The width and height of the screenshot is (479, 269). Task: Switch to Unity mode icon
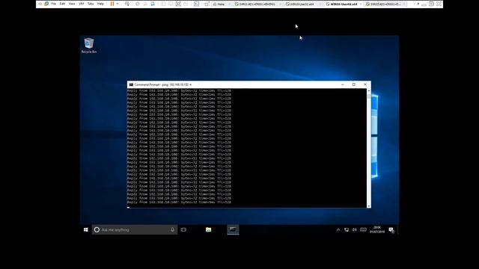point(186,4)
